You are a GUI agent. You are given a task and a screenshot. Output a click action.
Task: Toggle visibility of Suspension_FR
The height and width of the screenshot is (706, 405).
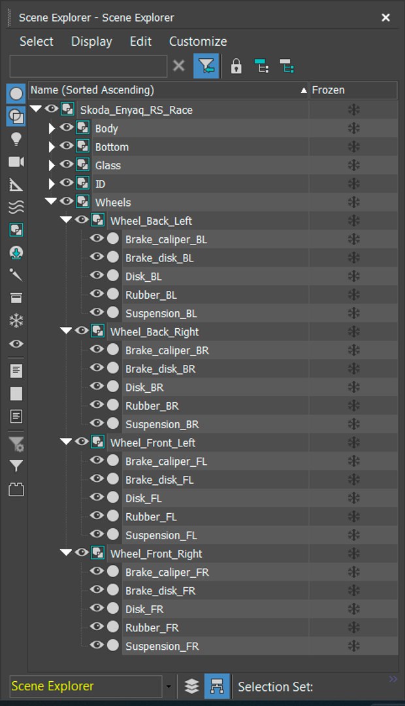pos(97,645)
